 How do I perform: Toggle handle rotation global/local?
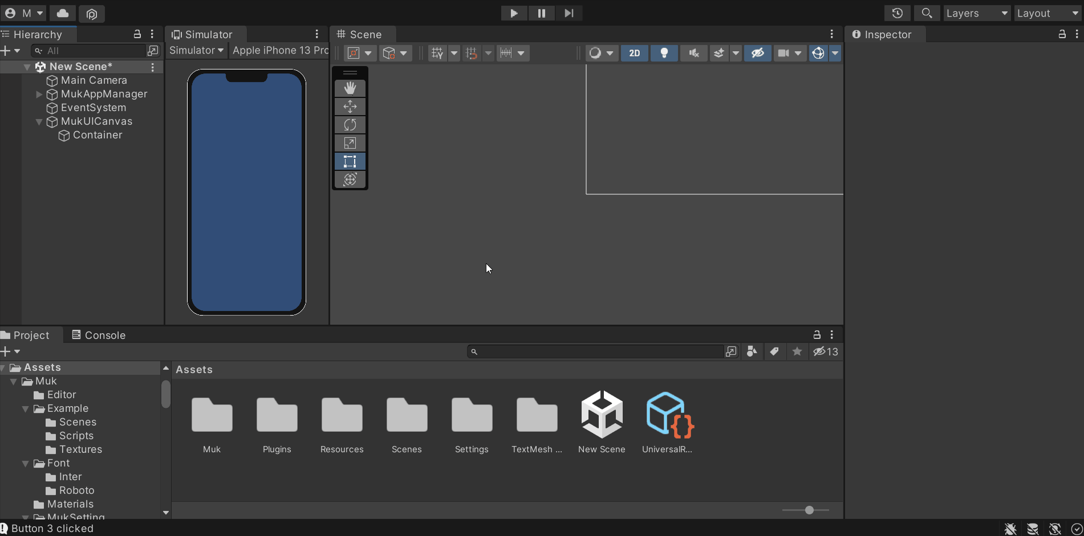(x=395, y=53)
